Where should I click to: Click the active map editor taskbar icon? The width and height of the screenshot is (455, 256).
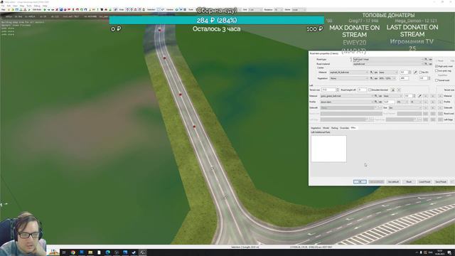142,252
